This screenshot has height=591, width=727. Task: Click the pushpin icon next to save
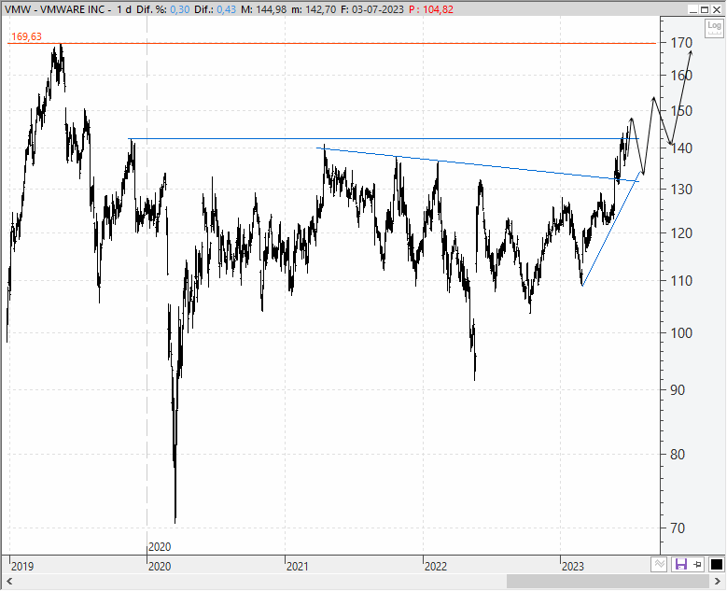697,564
